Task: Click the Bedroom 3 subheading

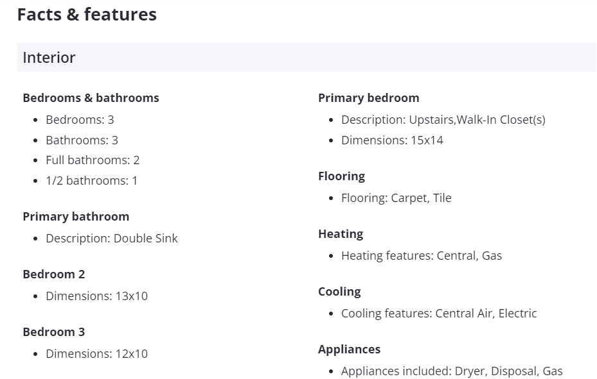Action: tap(54, 332)
